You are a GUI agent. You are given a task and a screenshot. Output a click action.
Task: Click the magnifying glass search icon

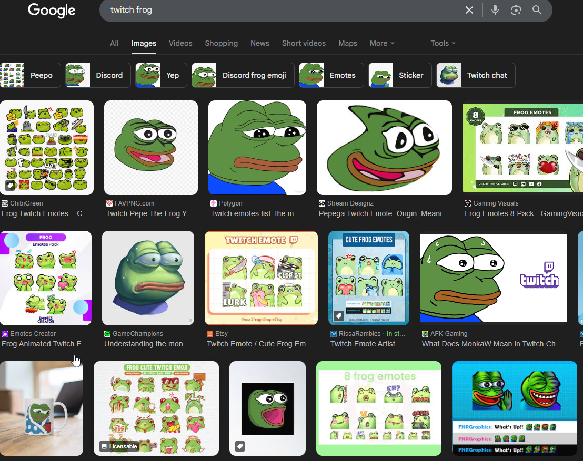pos(537,10)
